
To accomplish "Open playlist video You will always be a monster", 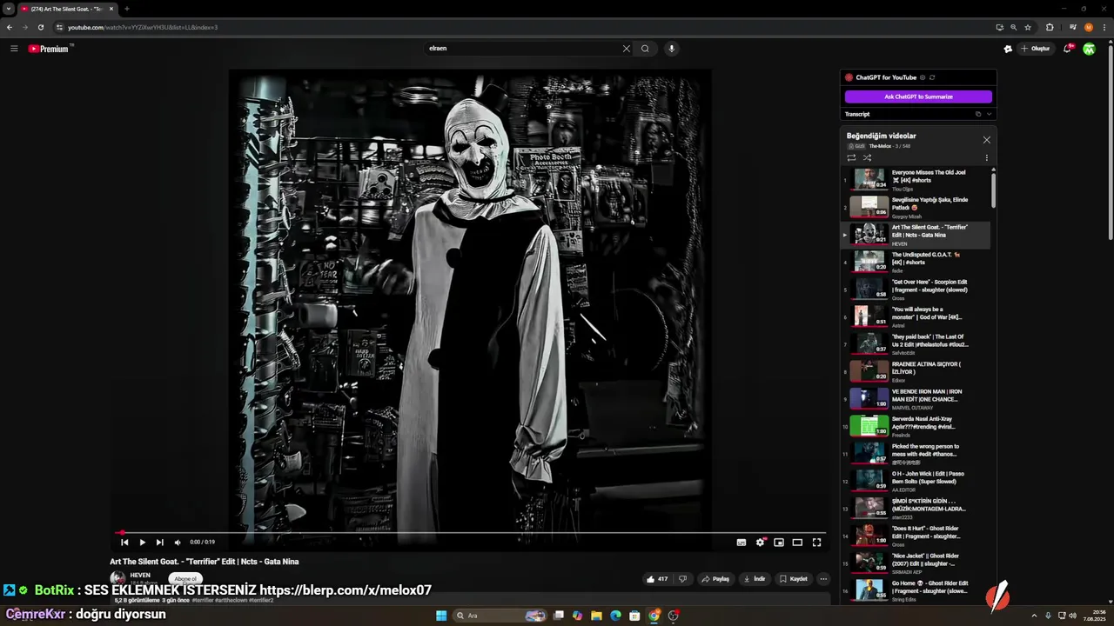I will (x=916, y=317).
